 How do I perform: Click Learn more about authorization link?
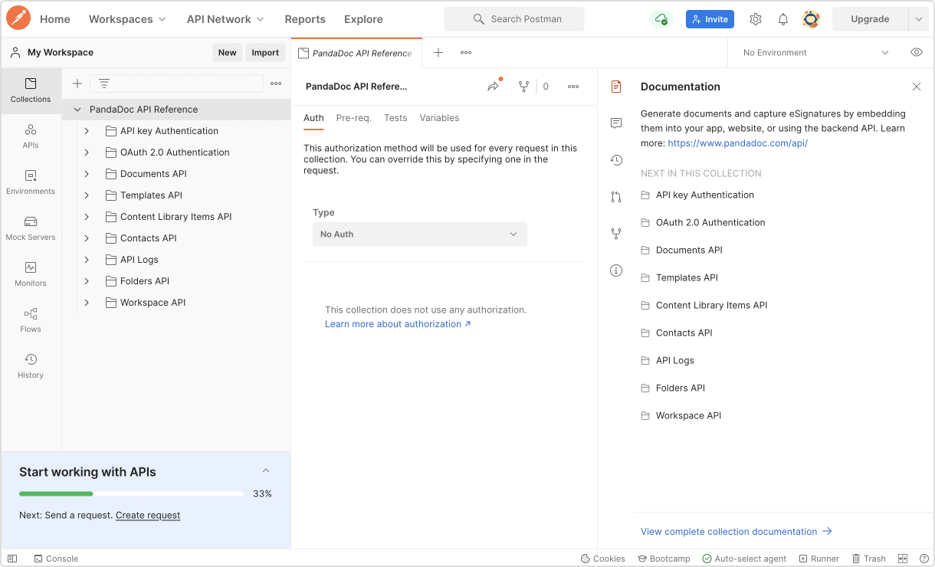click(398, 324)
